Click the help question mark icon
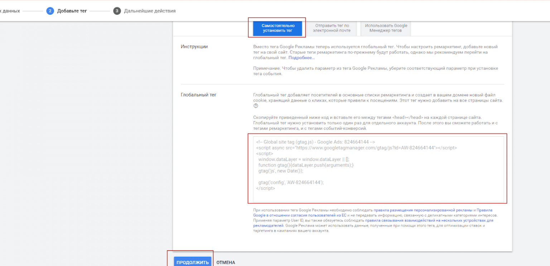550x266 pixels. tap(256, 106)
